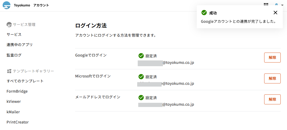Select すべてのテンプレート in the sidebar
Screen dimensions: 287x130
click(25, 81)
